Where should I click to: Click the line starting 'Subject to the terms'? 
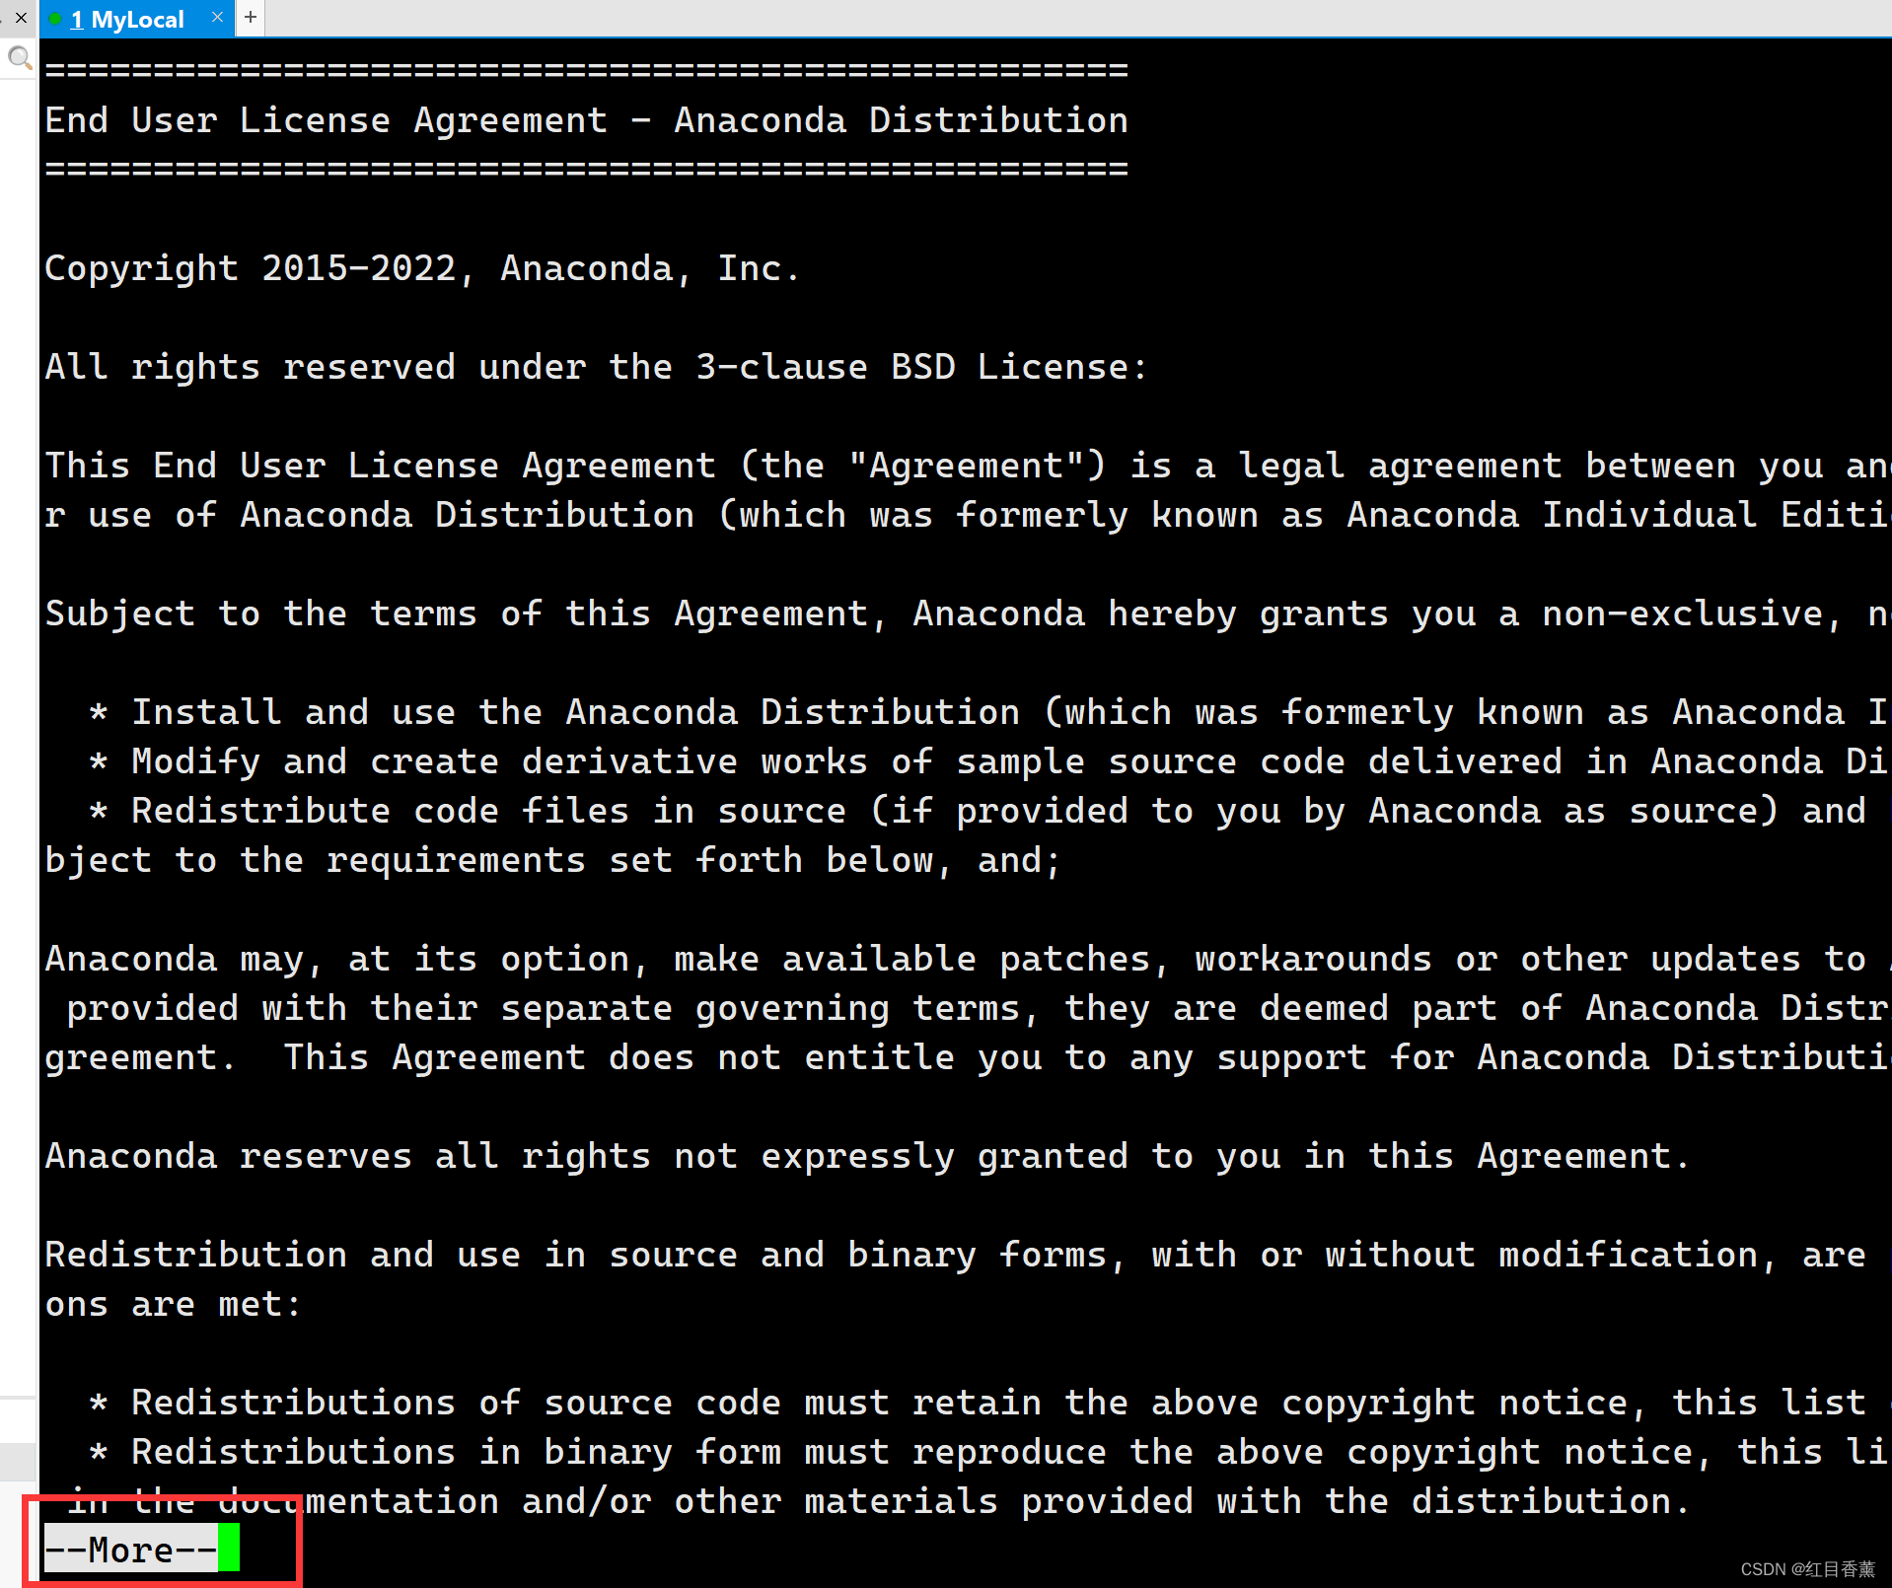(x=968, y=614)
